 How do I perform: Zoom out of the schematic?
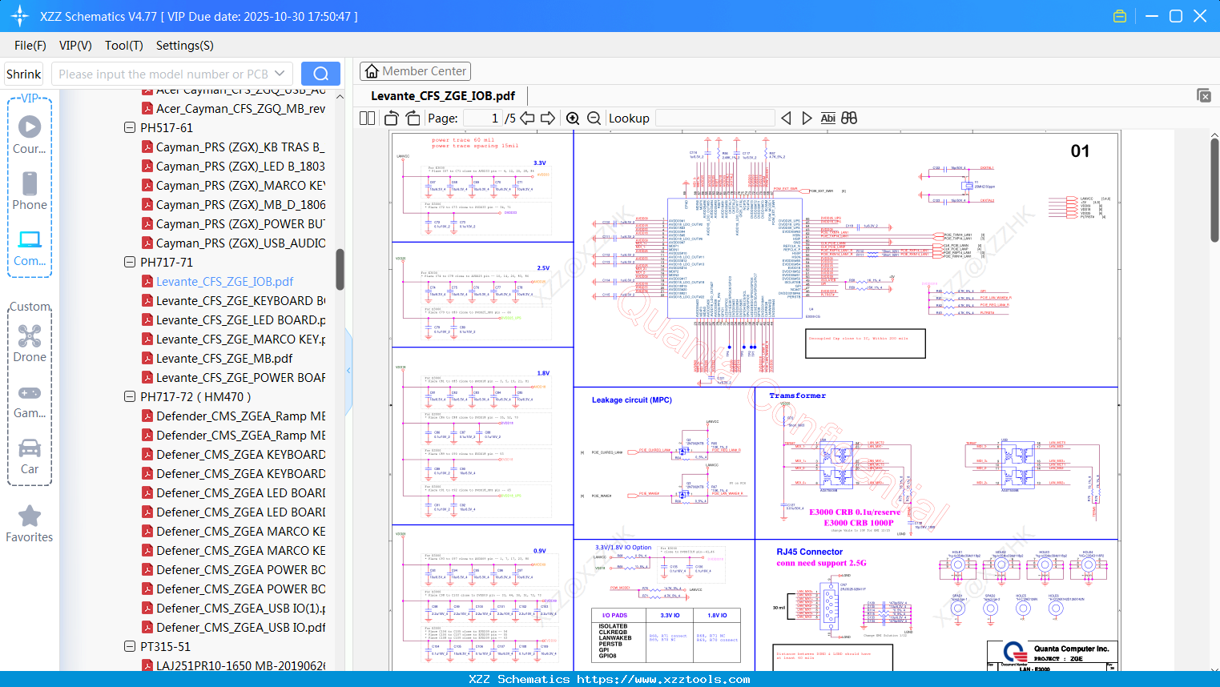point(594,119)
